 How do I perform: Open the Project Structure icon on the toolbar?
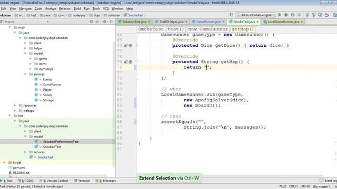pos(335,15)
